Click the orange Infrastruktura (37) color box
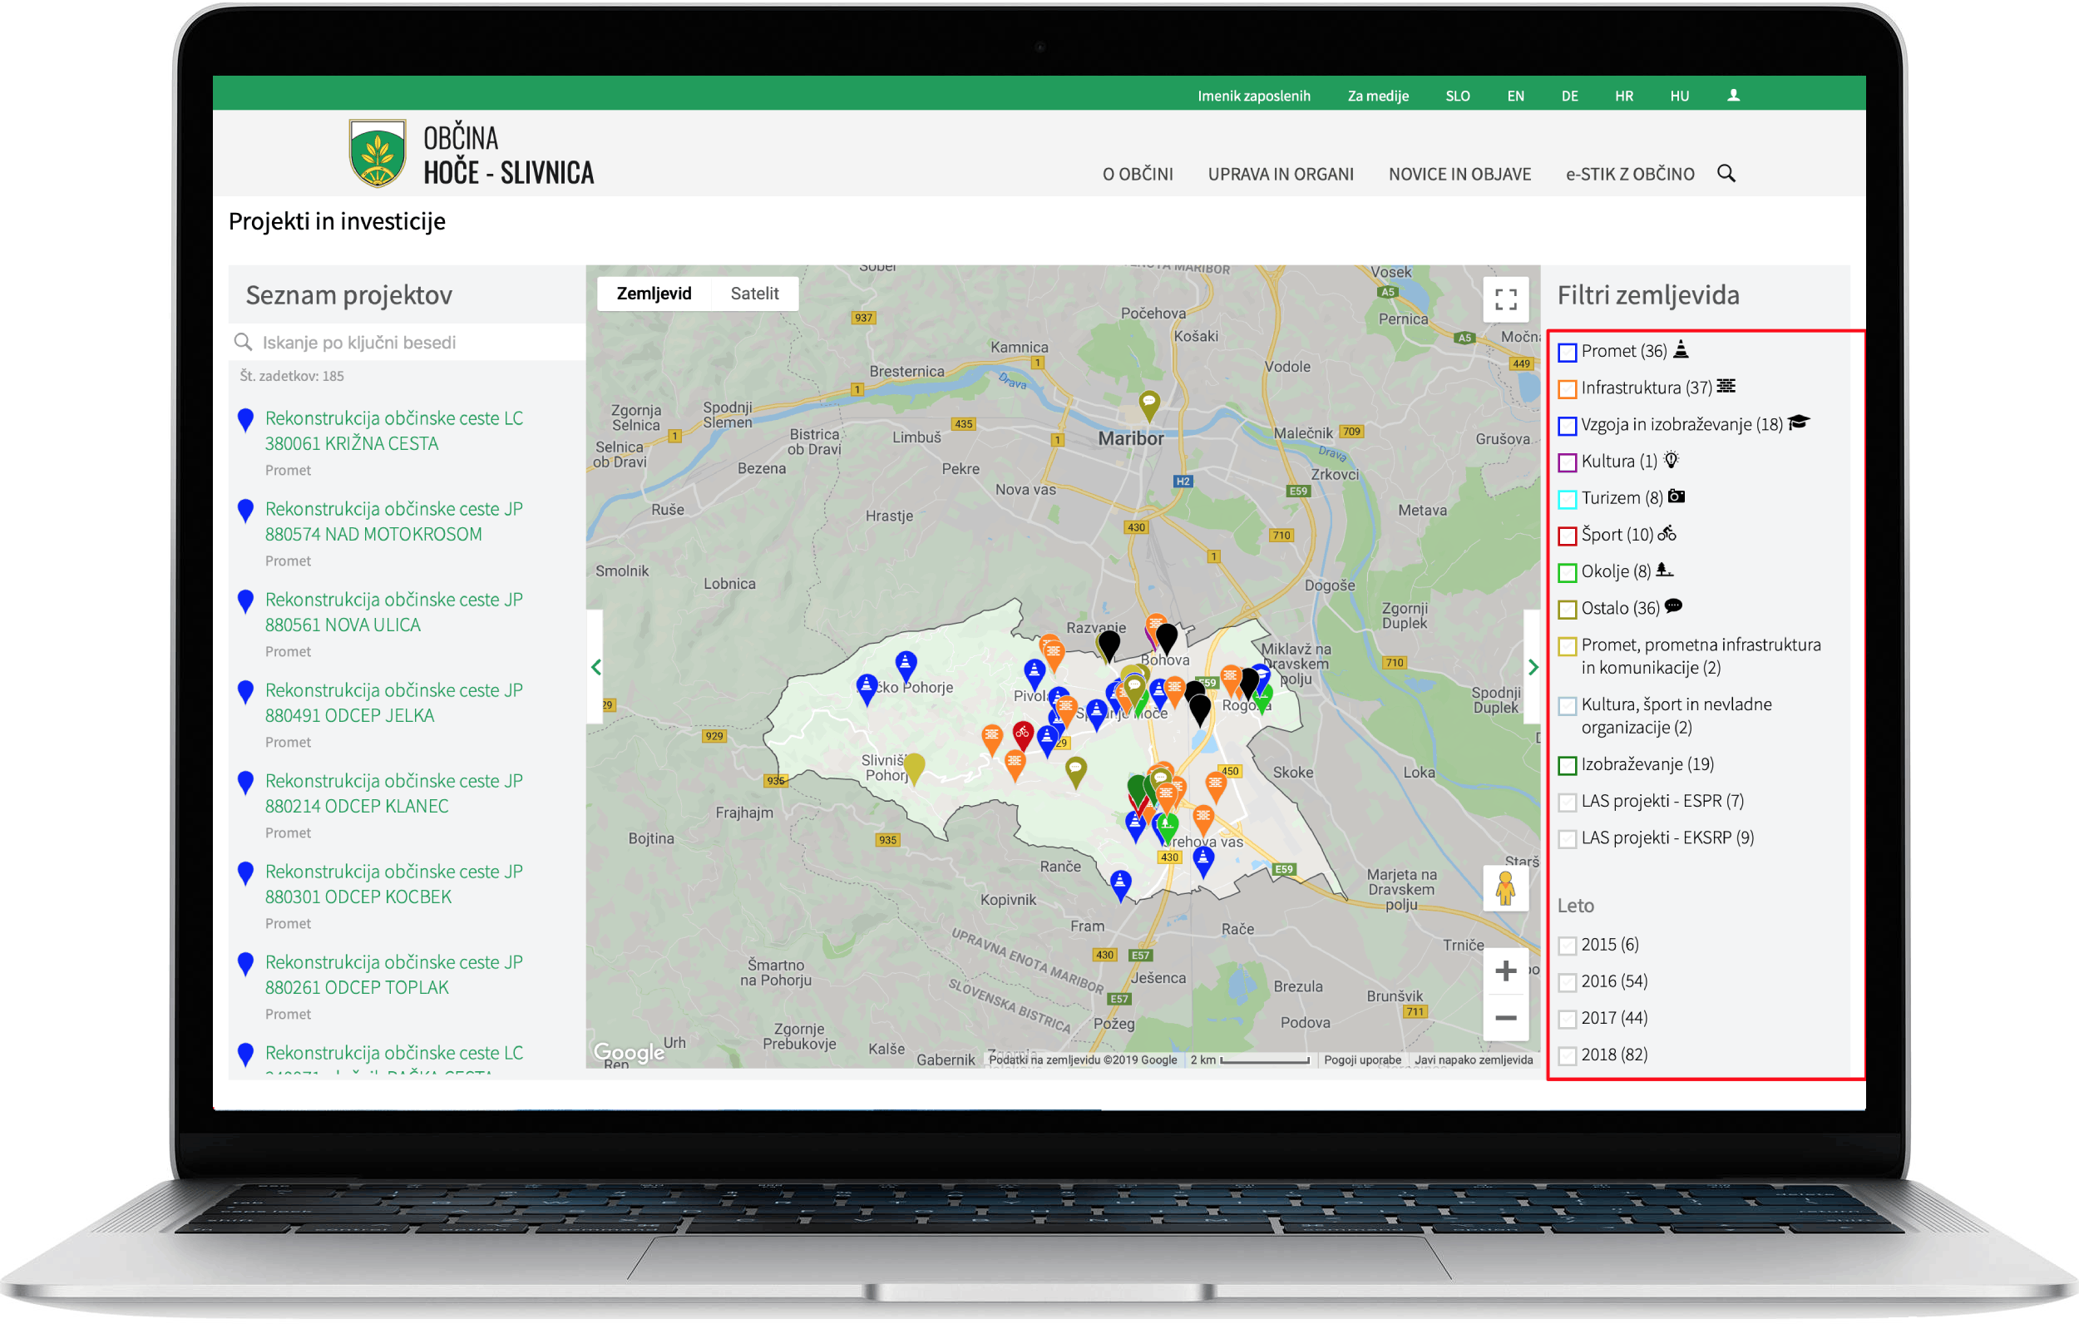Viewport: 2079px width, 1324px height. 1567,389
